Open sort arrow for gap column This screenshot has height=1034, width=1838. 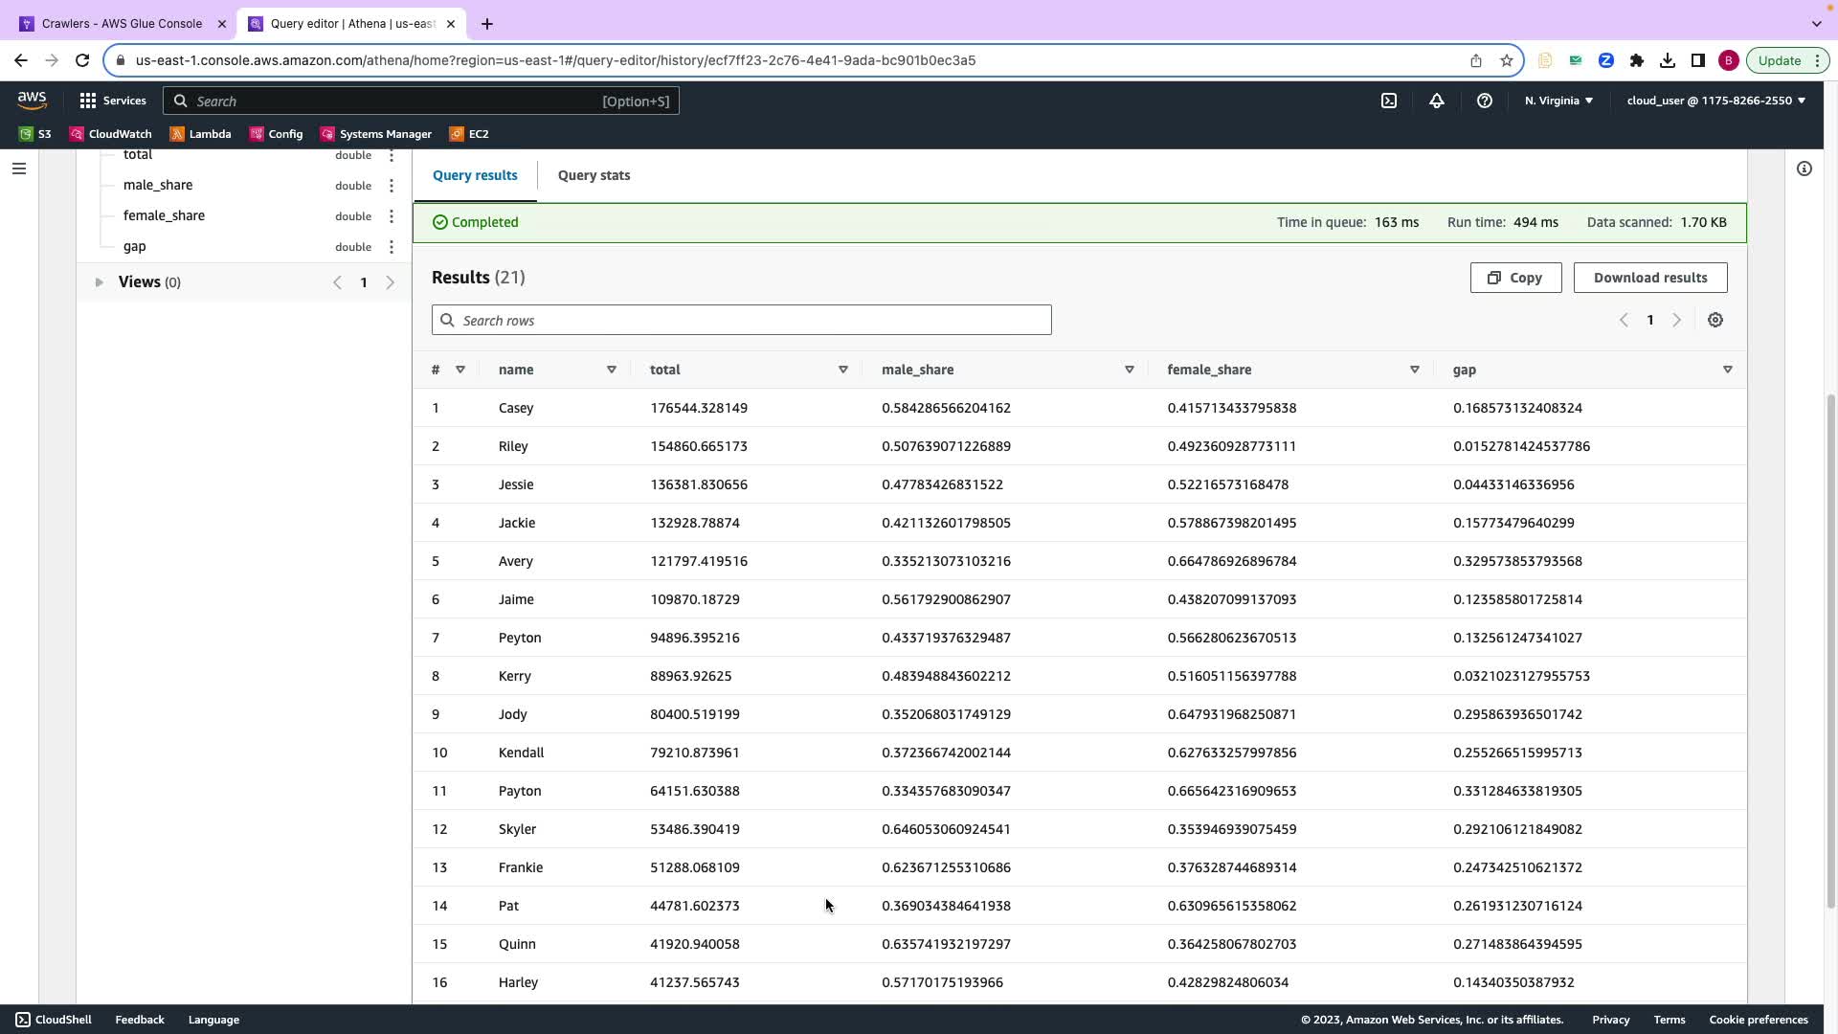1728,370
